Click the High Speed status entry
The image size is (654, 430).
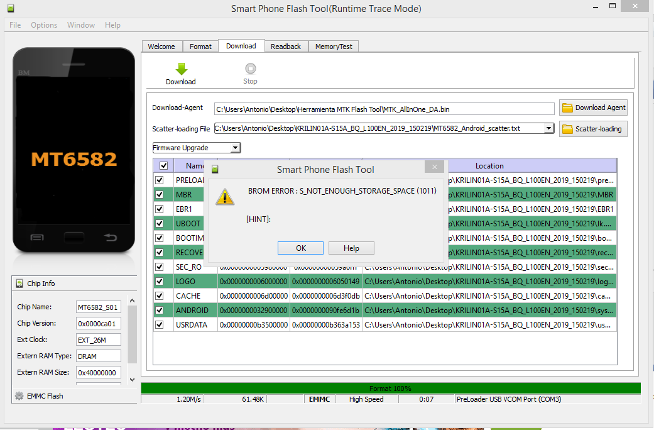pyautogui.click(x=366, y=399)
